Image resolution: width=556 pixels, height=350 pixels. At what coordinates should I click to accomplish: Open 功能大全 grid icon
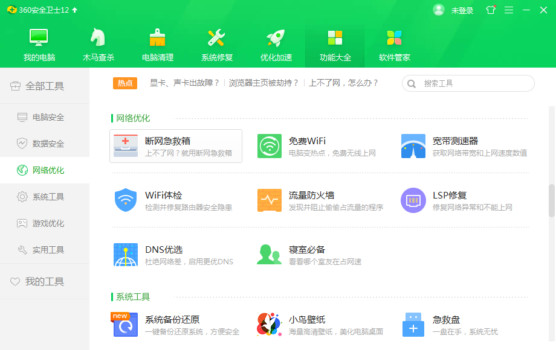coord(335,37)
